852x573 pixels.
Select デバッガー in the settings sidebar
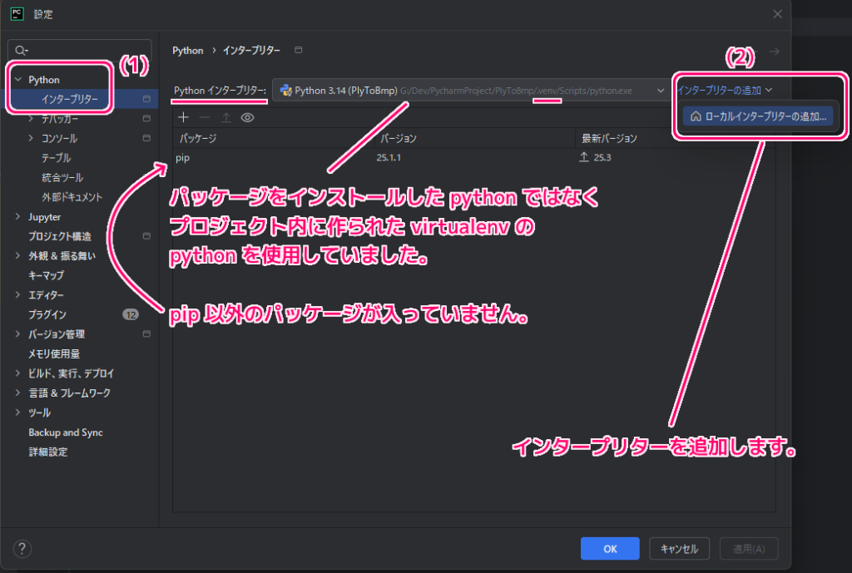58,118
